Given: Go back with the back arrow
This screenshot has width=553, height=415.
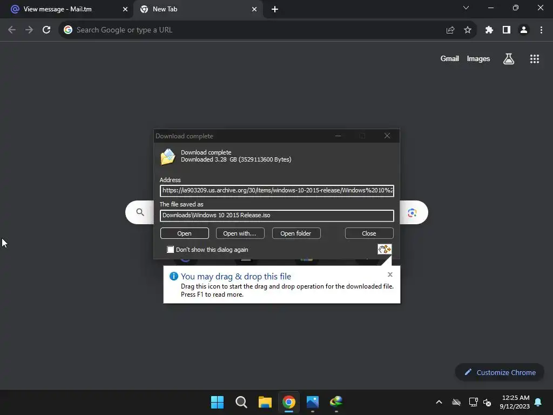Looking at the screenshot, I should [12, 30].
